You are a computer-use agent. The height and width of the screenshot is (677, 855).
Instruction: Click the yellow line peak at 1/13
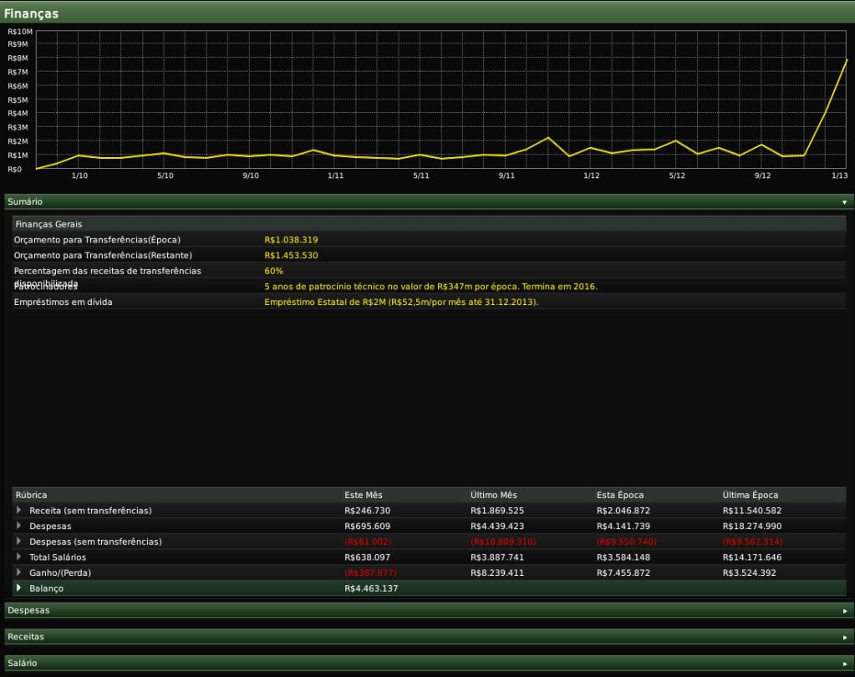point(847,59)
